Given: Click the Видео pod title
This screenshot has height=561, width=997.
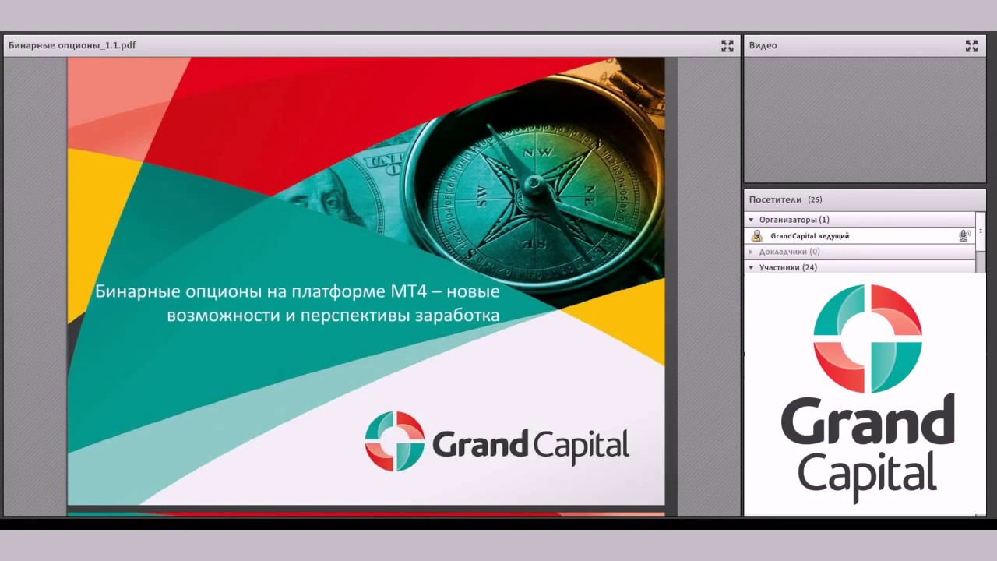Looking at the screenshot, I should [x=763, y=45].
